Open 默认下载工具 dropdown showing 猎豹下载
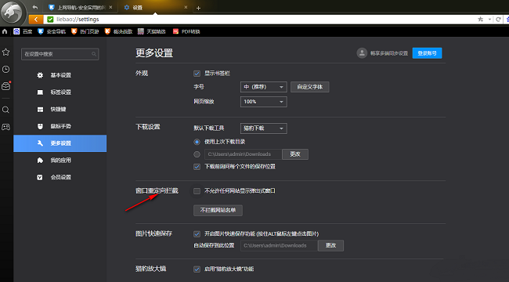This screenshot has width=509, height=282. pyautogui.click(x=264, y=128)
